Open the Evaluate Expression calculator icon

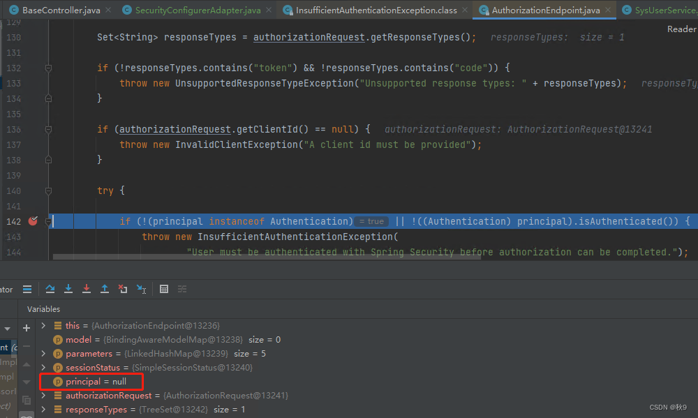(163, 288)
